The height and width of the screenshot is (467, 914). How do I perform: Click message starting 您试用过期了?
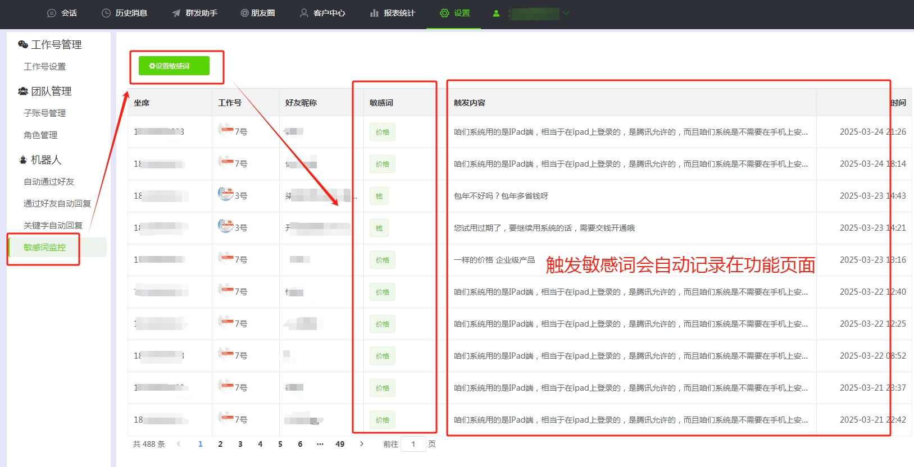tap(544, 228)
